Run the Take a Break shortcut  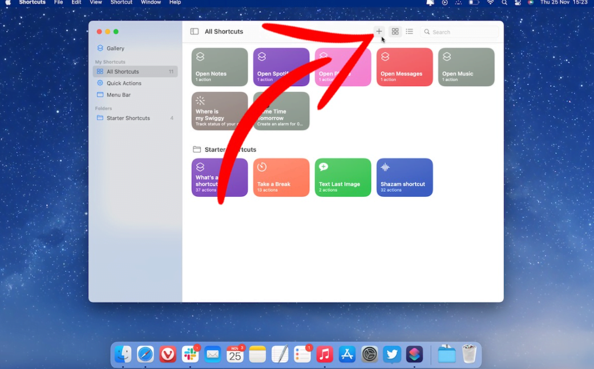281,177
